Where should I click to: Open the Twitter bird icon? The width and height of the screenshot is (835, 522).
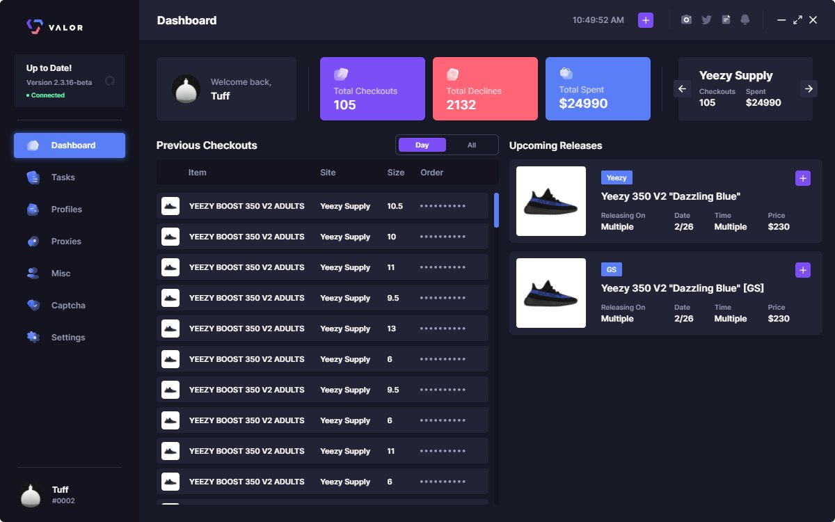pyautogui.click(x=706, y=20)
